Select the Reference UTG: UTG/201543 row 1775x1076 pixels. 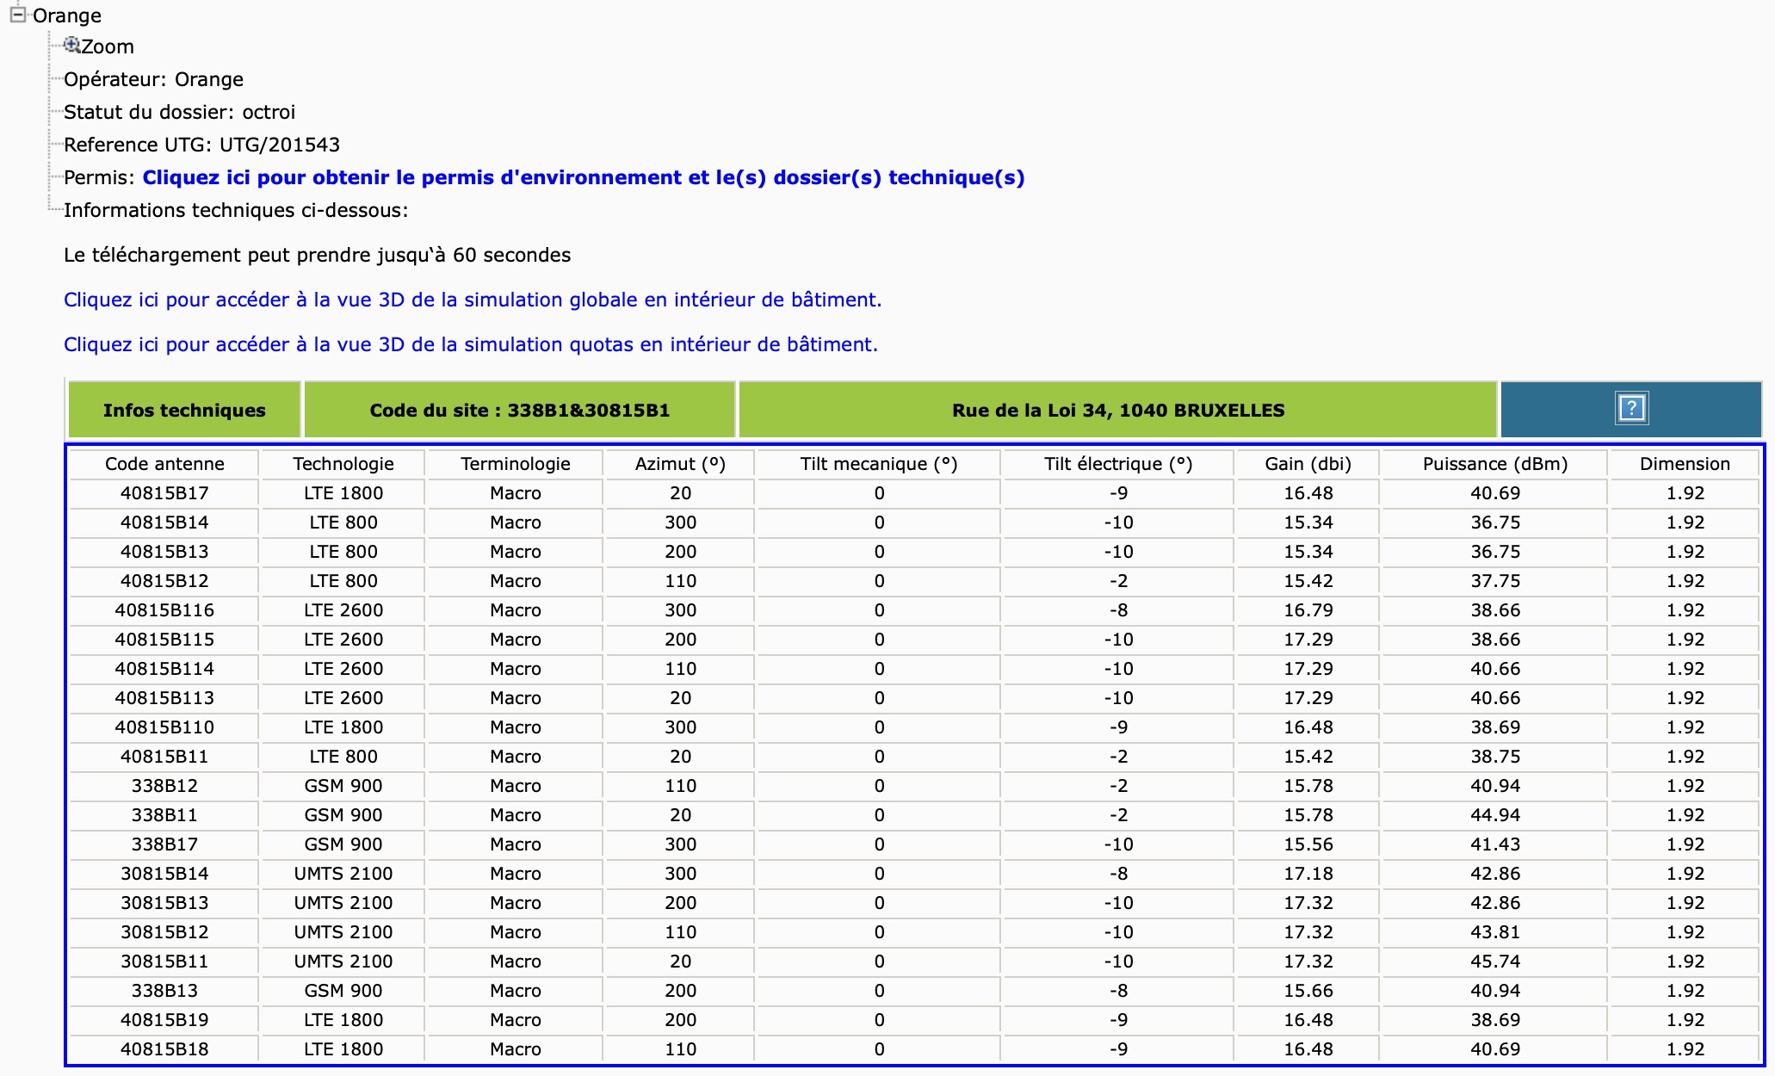tap(201, 145)
